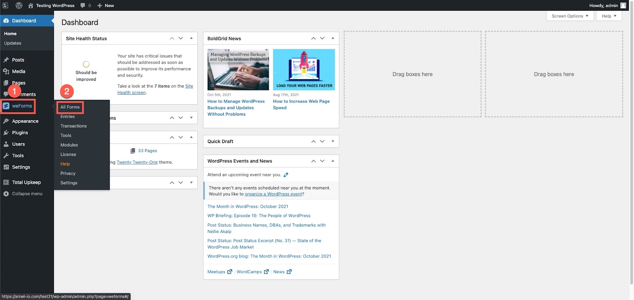Move Quick Draft box up
This screenshot has height=300, width=634.
pos(313,141)
